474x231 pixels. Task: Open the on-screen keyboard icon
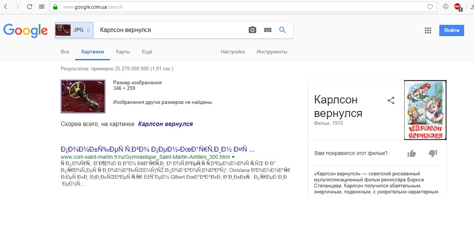point(268,30)
